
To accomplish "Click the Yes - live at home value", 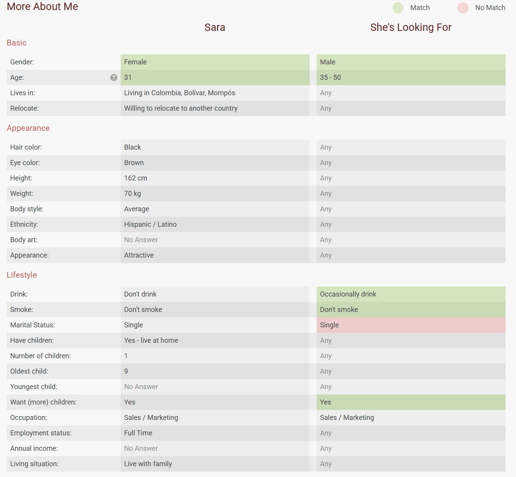I will coord(151,340).
